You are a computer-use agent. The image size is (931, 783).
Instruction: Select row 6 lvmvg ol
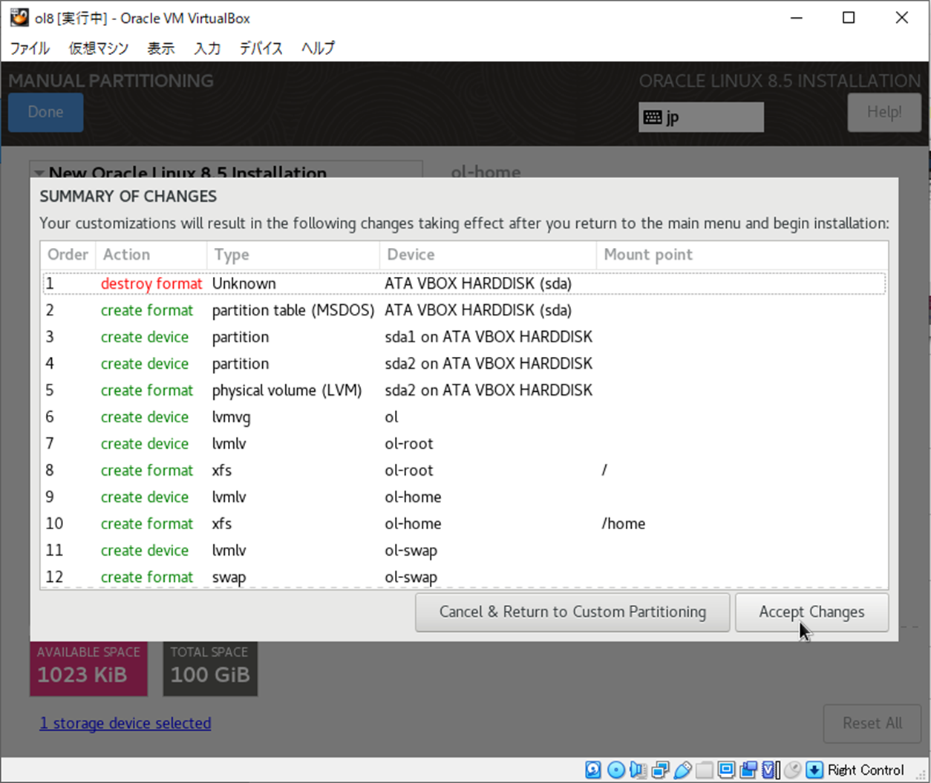464,417
